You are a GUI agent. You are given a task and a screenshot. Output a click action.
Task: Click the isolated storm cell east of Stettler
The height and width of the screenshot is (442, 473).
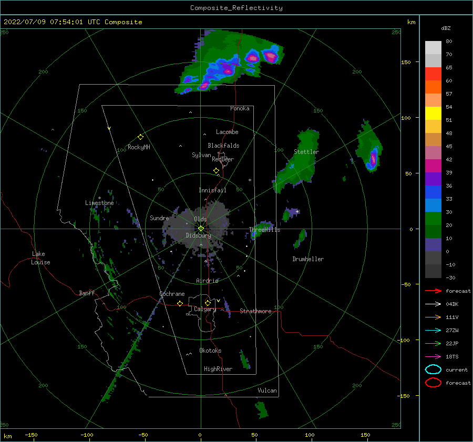(370, 147)
